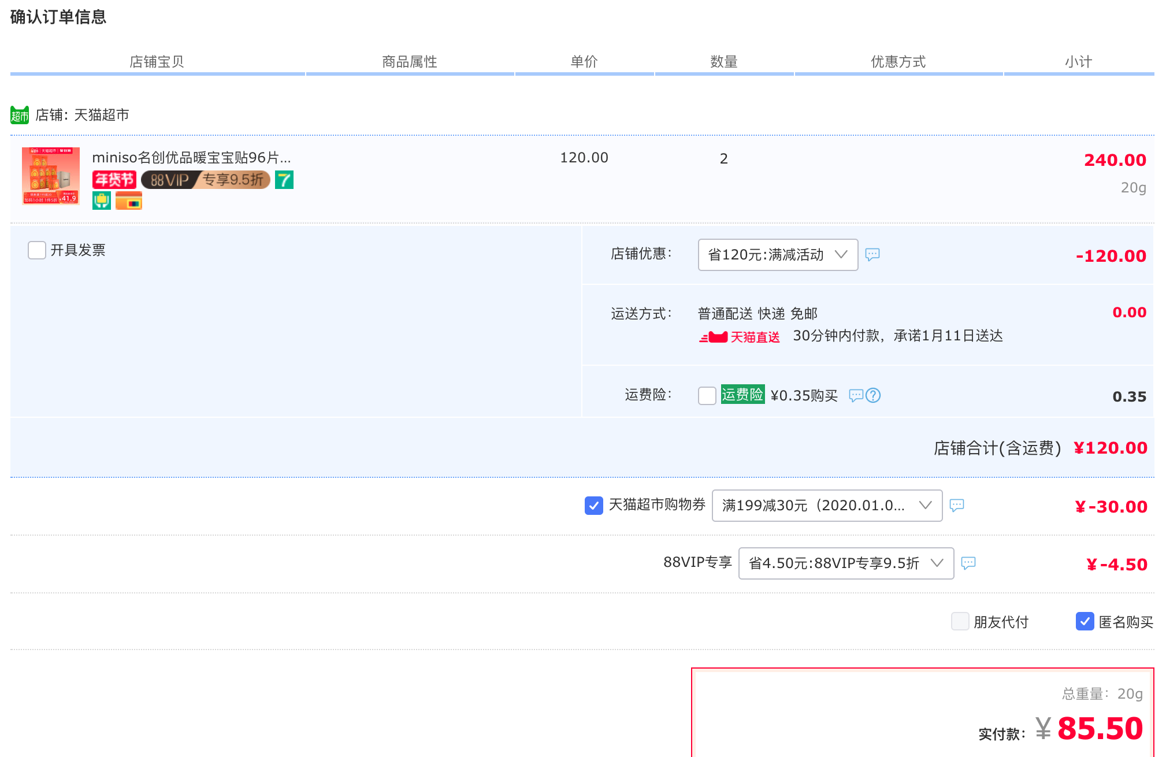Open the 省4.50元:88VIP专享9.5折 dropdown

(x=846, y=563)
